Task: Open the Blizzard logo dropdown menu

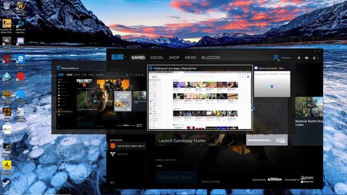Action: 119,57
